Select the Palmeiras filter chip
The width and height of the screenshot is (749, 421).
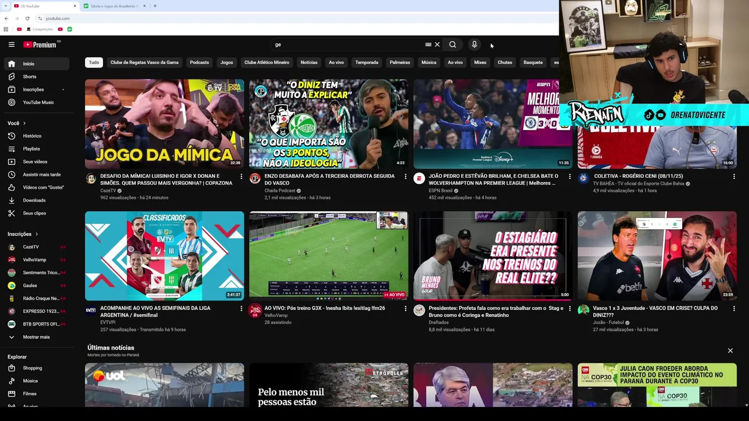point(400,62)
